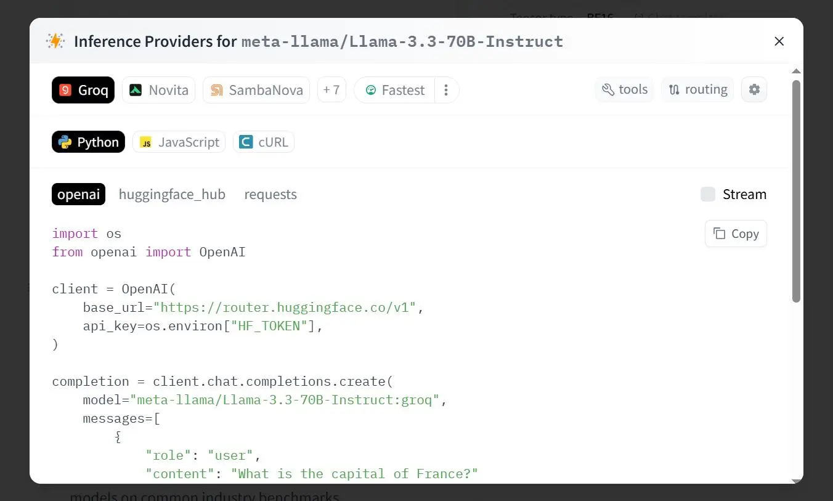Select the huggingface_hub client tab
833x501 pixels.
172,194
